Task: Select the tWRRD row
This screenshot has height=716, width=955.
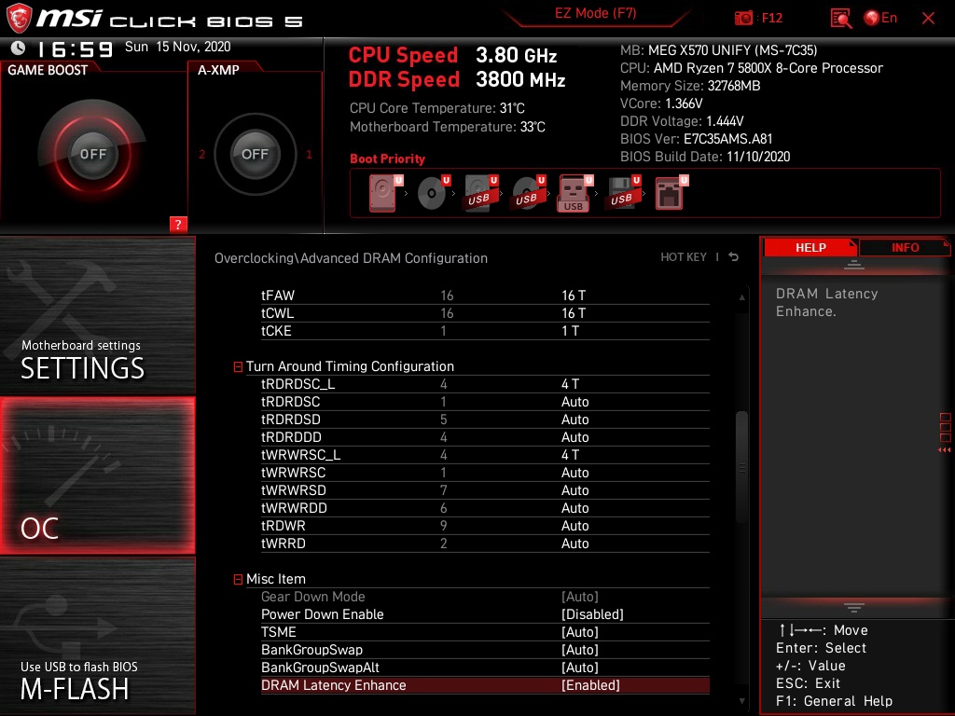Action: click(485, 544)
